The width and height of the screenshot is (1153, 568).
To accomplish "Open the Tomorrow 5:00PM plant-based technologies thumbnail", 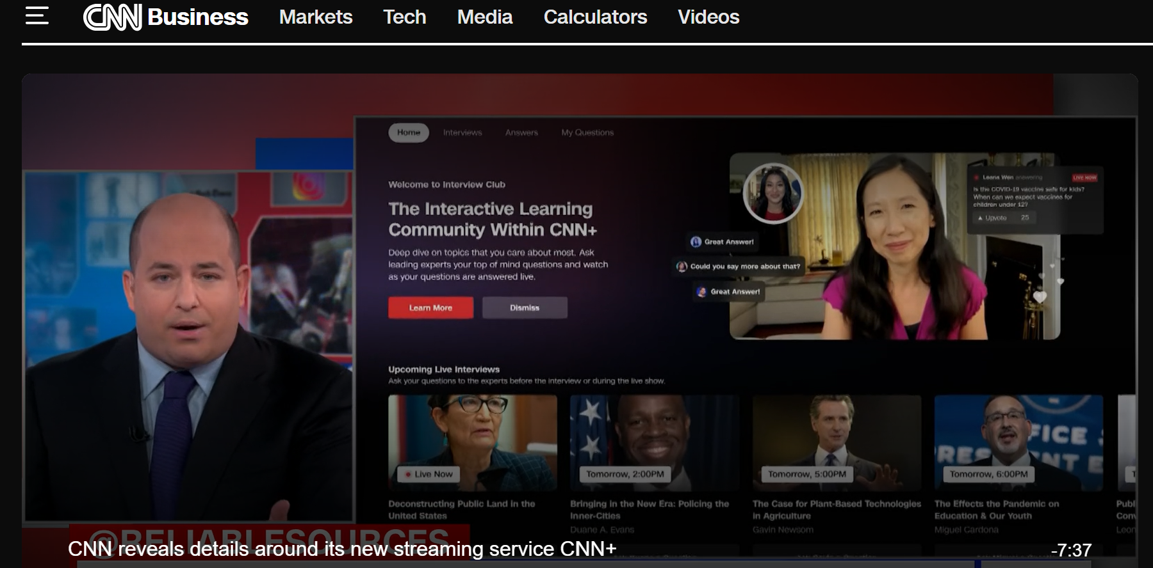I will point(837,442).
